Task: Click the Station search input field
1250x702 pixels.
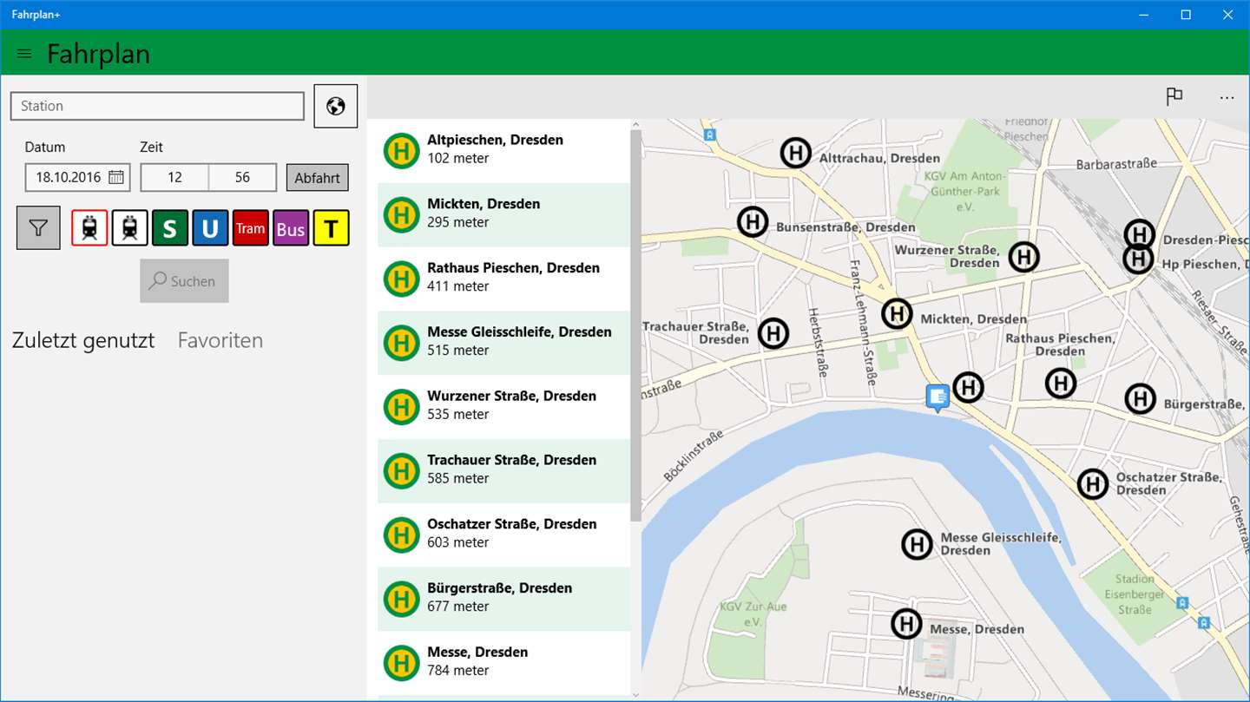Action: coord(157,106)
